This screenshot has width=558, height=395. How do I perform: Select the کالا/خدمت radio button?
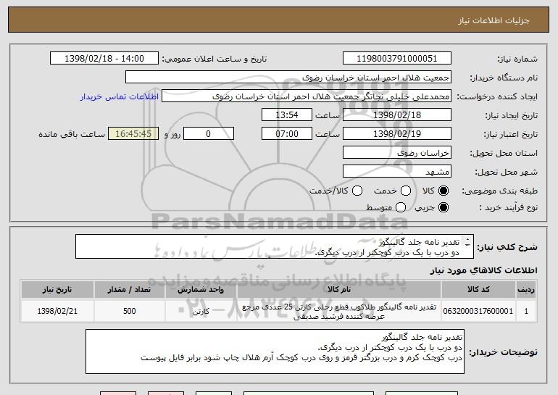357,191
